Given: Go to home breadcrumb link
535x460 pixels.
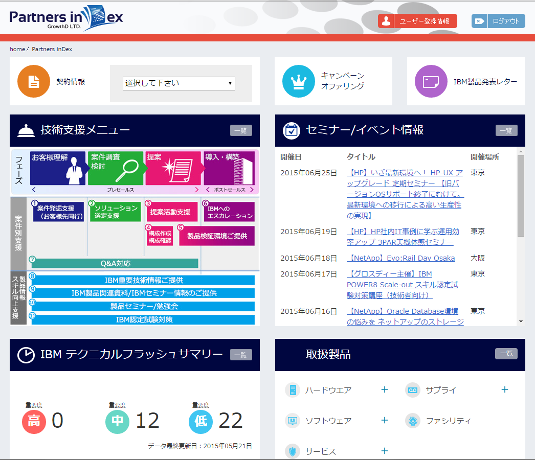Looking at the screenshot, I should pyautogui.click(x=17, y=49).
